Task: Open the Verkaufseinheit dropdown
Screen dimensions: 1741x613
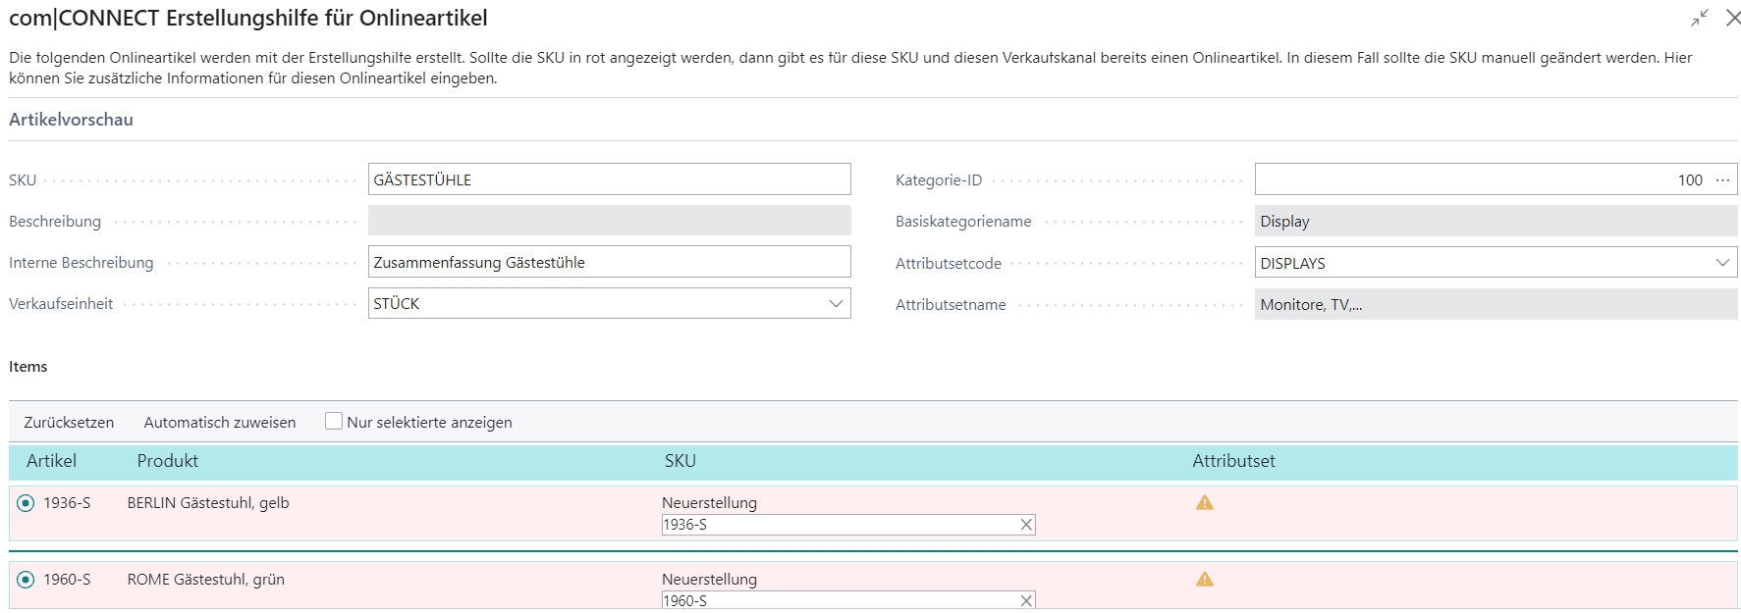Action: tap(836, 303)
